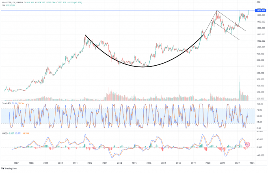Click the 2007 label on time axis
Viewport: 268px width, 173px height.
[x=16, y=163]
